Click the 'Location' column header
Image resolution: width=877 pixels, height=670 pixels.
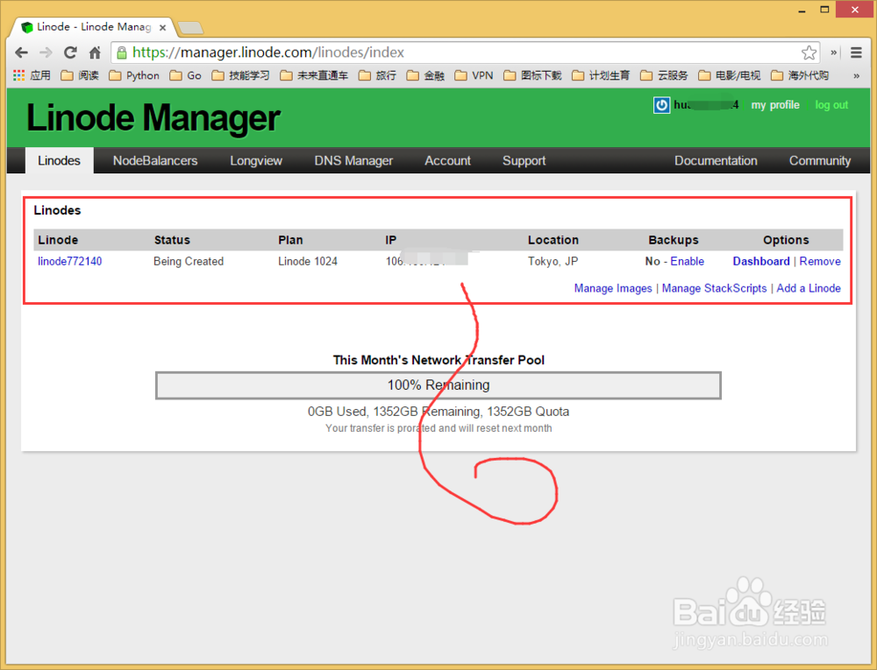553,240
